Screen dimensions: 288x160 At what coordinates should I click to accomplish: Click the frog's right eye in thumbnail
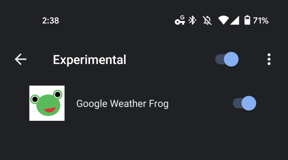(58, 94)
